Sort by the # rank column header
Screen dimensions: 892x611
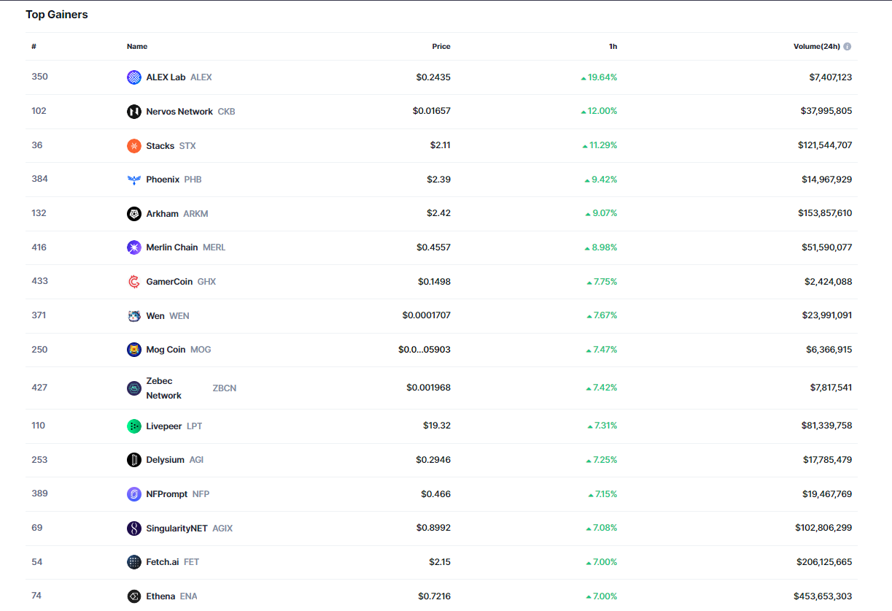pos(34,47)
